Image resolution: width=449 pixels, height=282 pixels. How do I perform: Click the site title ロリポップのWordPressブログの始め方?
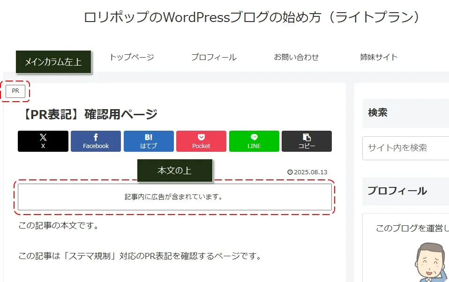pyautogui.click(x=251, y=17)
